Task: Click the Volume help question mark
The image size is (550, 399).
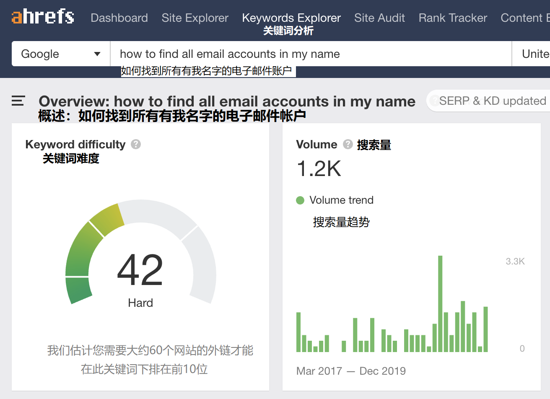Action: pyautogui.click(x=348, y=145)
